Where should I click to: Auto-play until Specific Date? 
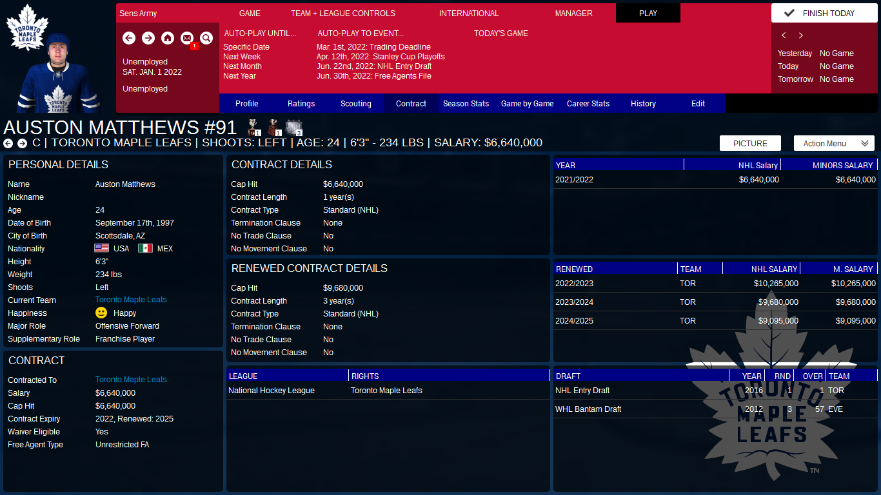(x=246, y=47)
